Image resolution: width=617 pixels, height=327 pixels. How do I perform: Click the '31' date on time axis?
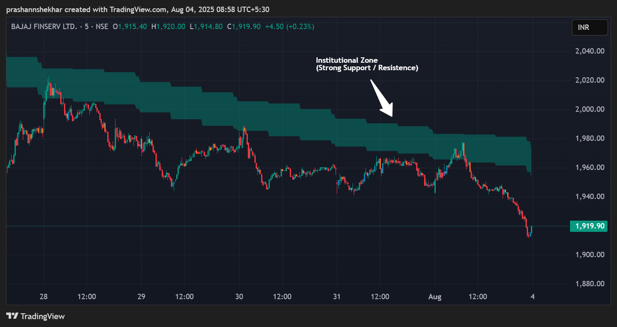(337, 297)
